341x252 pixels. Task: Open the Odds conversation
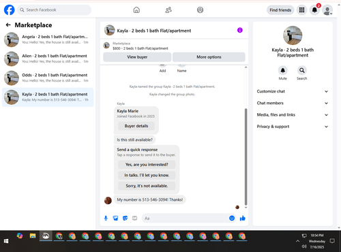tap(48, 78)
